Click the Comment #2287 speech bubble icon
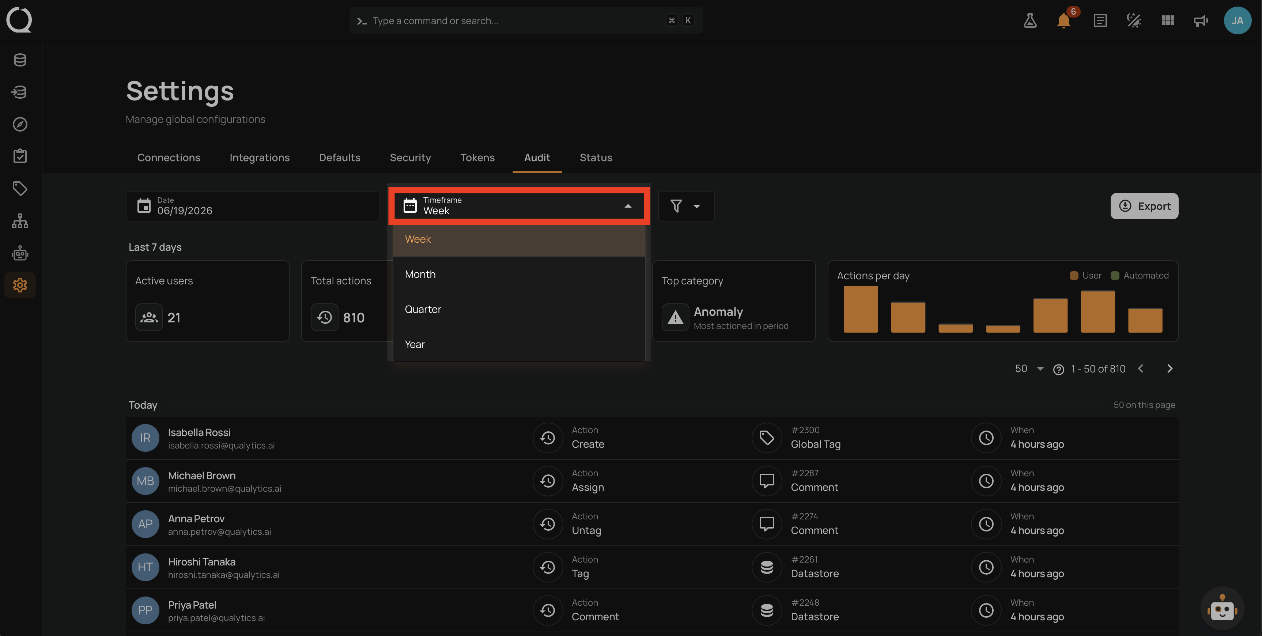The width and height of the screenshot is (1262, 636). coord(767,481)
